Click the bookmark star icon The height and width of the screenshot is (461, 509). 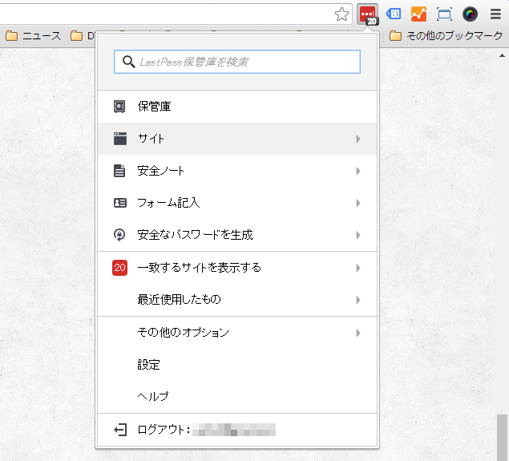(x=342, y=14)
